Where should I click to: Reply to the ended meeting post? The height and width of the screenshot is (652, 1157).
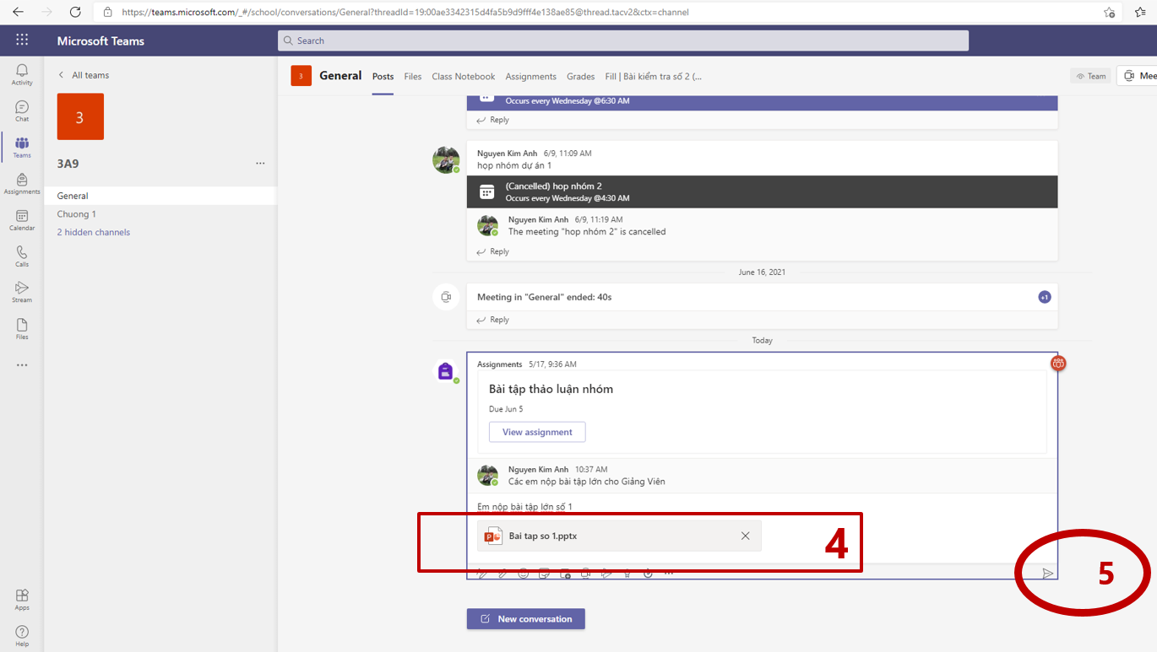(x=493, y=320)
